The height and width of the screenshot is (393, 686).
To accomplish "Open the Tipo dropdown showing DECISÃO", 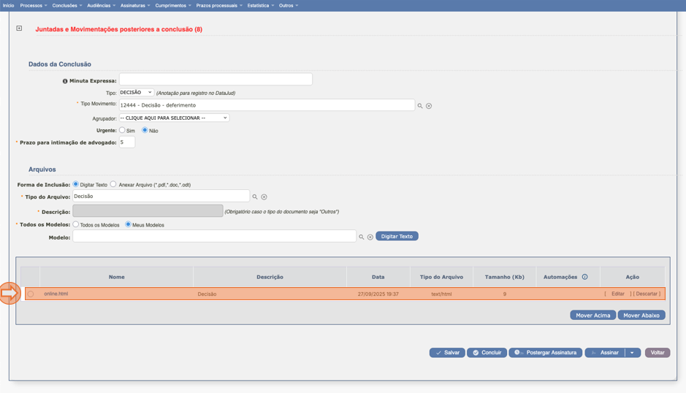I will click(136, 93).
